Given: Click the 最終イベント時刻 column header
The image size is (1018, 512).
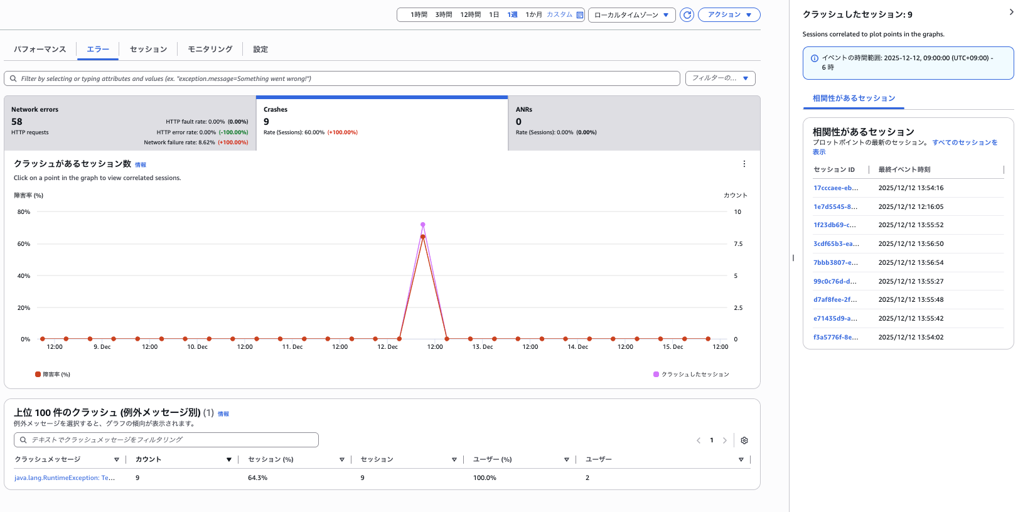Looking at the screenshot, I should pyautogui.click(x=904, y=170).
